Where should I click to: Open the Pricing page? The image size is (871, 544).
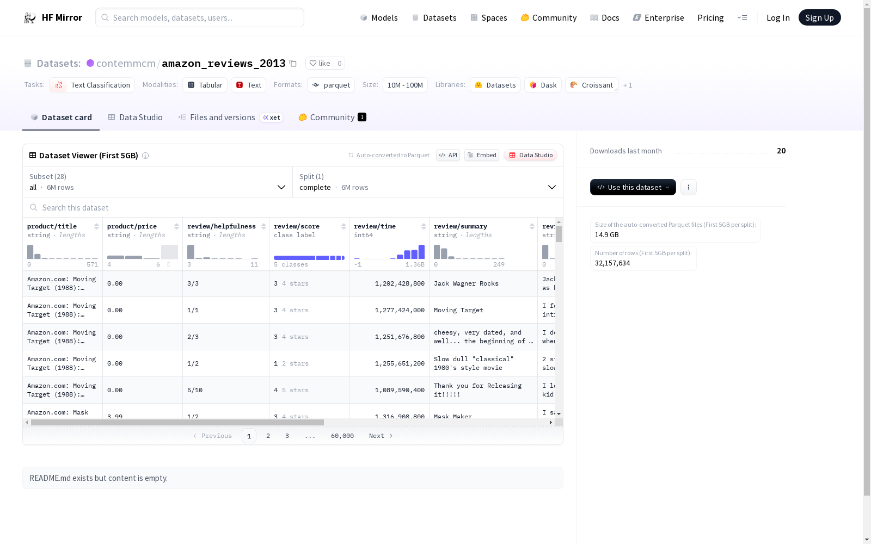pos(710,17)
